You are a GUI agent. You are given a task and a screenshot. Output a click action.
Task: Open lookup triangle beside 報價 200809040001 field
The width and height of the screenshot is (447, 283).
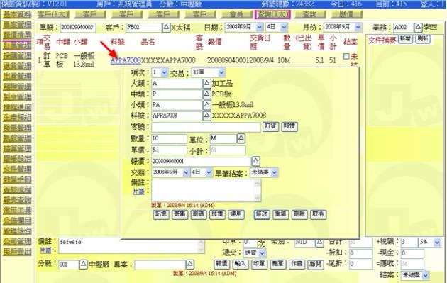point(255,161)
